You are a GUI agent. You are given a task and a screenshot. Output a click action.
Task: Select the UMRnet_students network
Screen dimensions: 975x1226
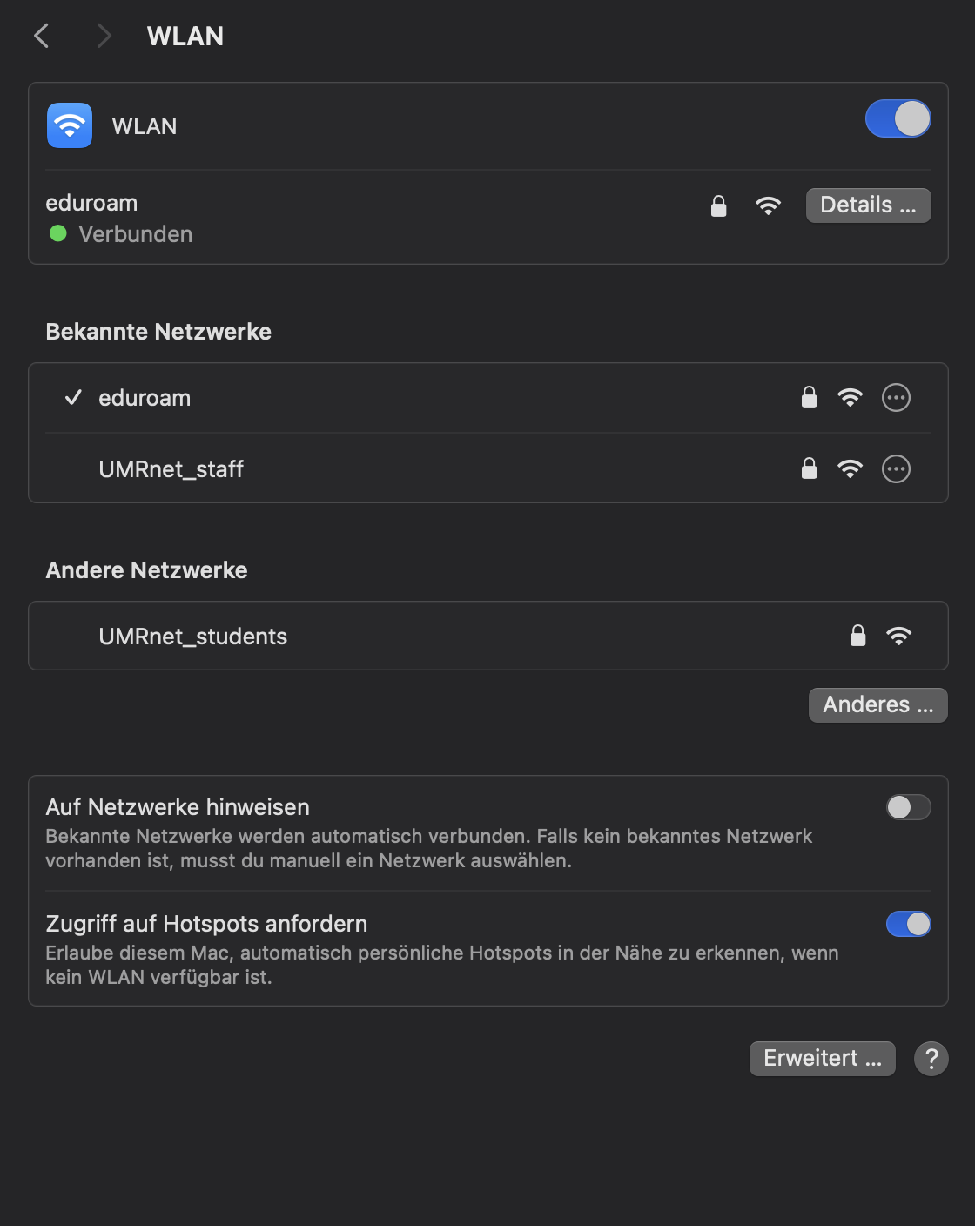[x=488, y=636]
